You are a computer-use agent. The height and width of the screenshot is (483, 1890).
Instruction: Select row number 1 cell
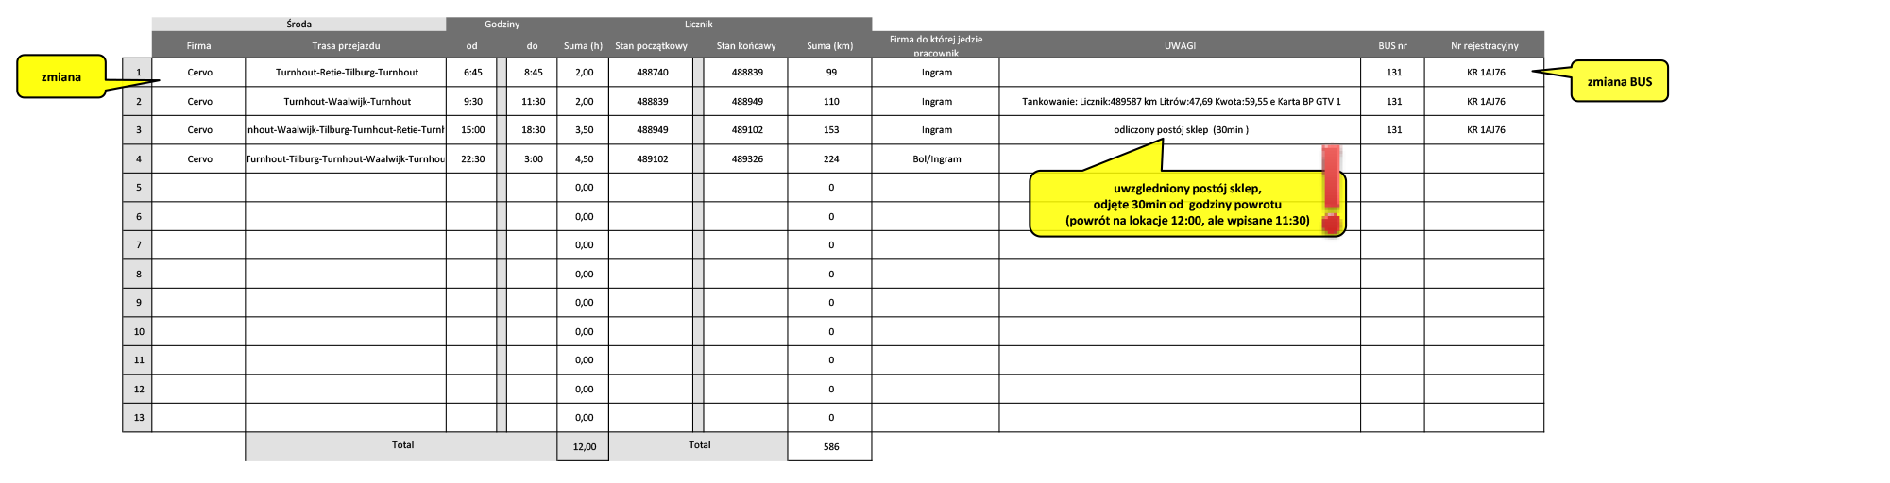138,72
